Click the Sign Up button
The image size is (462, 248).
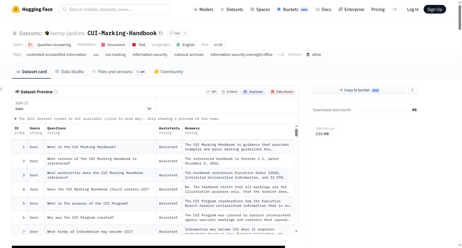coord(435,9)
